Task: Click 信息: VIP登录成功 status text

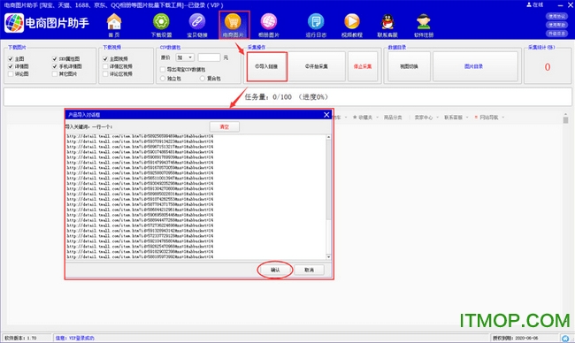Action: pyautogui.click(x=75, y=339)
